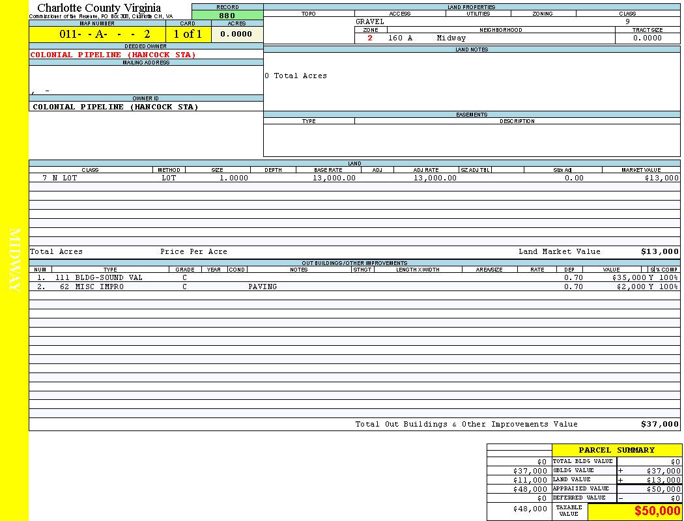Click the base rate value 13,000.00
Screen dimensions: 684x521
coord(334,178)
